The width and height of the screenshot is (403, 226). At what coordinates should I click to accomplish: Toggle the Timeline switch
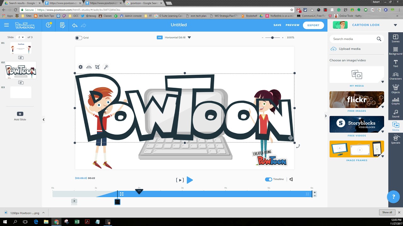[x=269, y=179]
